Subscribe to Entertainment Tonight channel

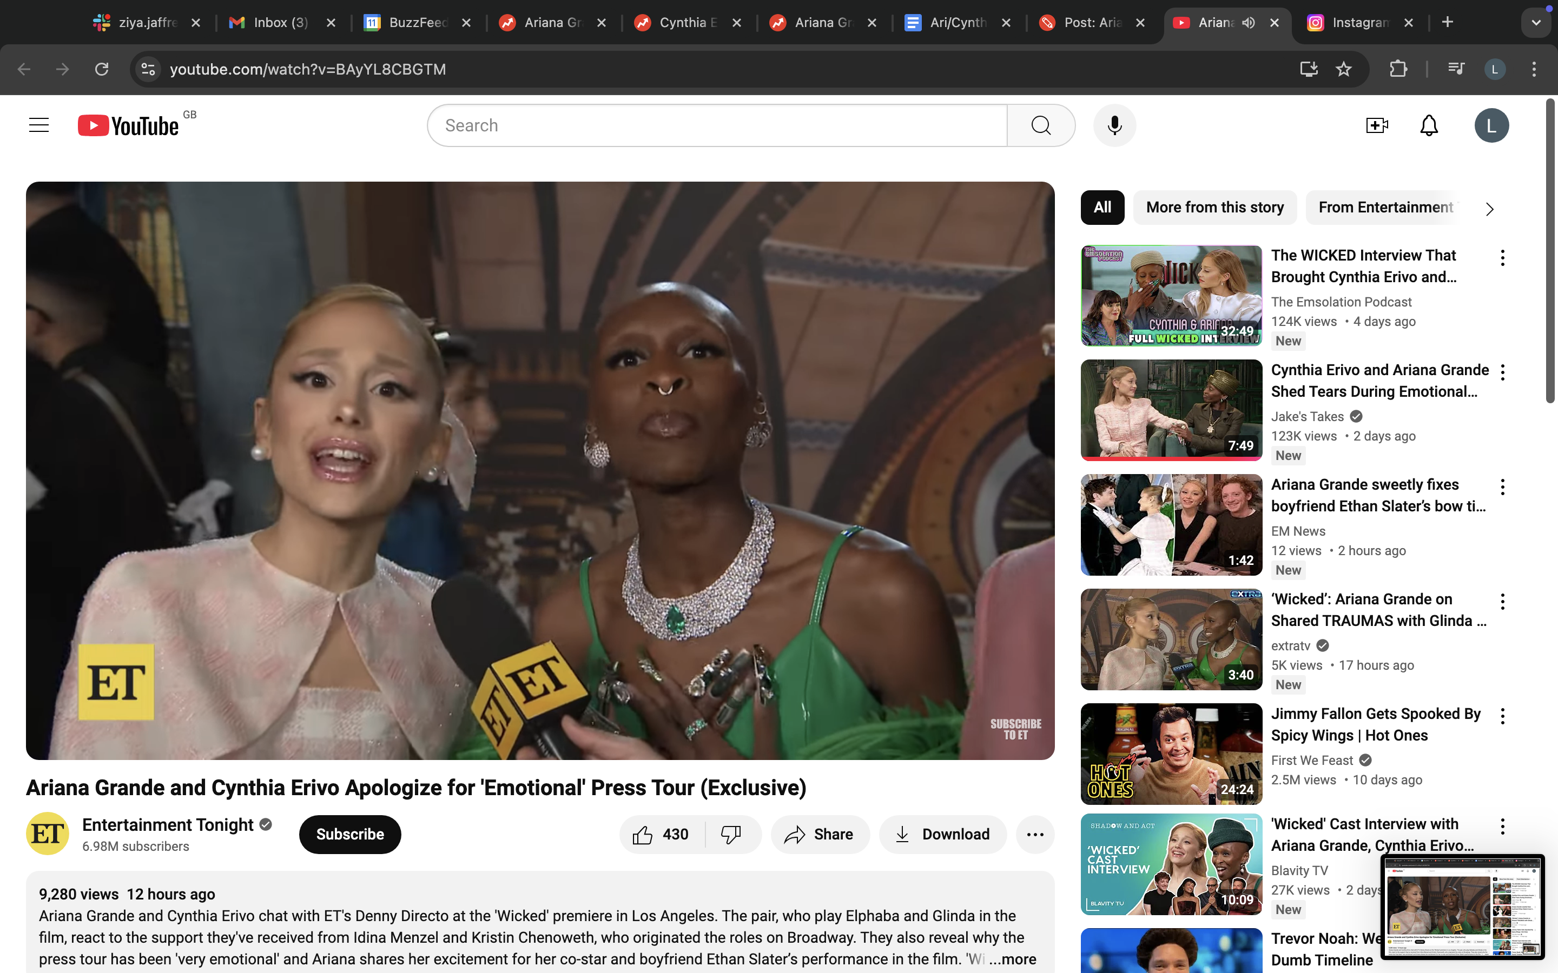[349, 835]
